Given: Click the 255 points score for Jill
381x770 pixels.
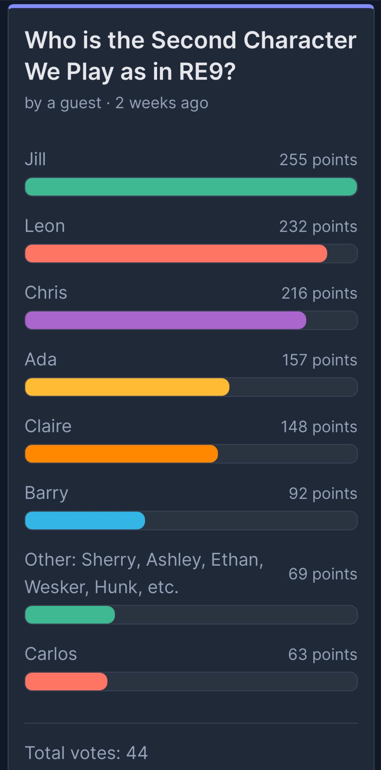Looking at the screenshot, I should (x=319, y=160).
